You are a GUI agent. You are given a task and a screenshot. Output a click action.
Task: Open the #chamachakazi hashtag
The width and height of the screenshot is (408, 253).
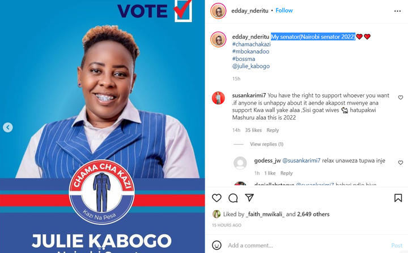[x=252, y=44]
